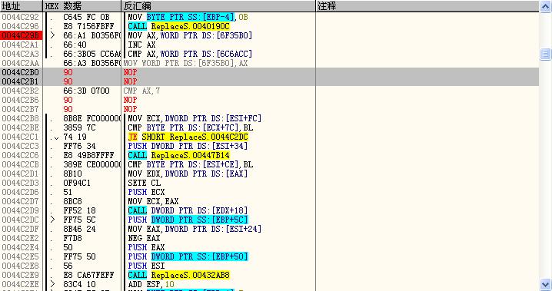Select address 0044C2C1
The height and width of the screenshot is (291, 552).
click(21, 137)
